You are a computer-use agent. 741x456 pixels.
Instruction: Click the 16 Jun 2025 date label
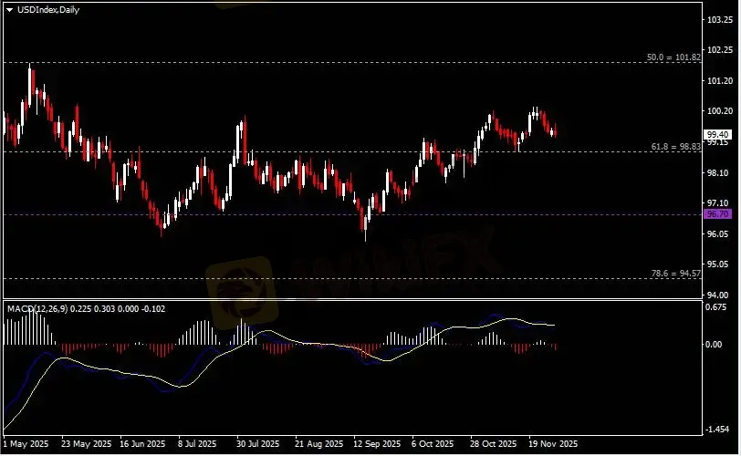(x=142, y=444)
